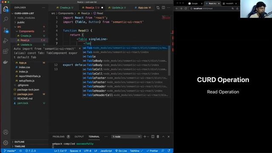Select the TERMINAL panel tab
Screen dimensions: 272x153
pos(94,137)
